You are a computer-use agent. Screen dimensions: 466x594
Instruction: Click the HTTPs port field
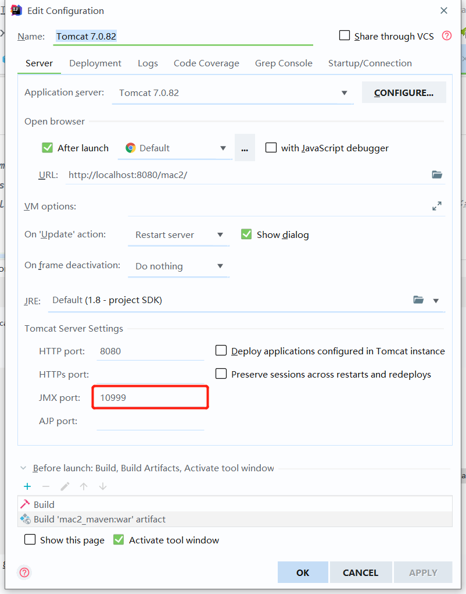150,374
